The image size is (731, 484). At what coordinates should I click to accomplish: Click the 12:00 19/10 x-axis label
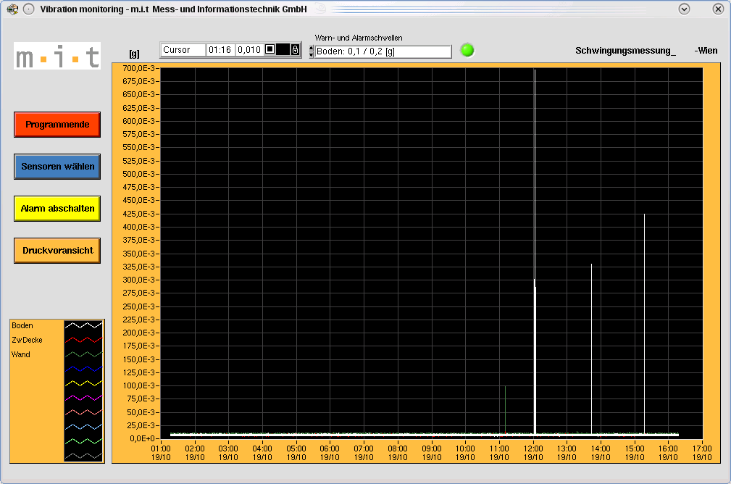[533, 453]
